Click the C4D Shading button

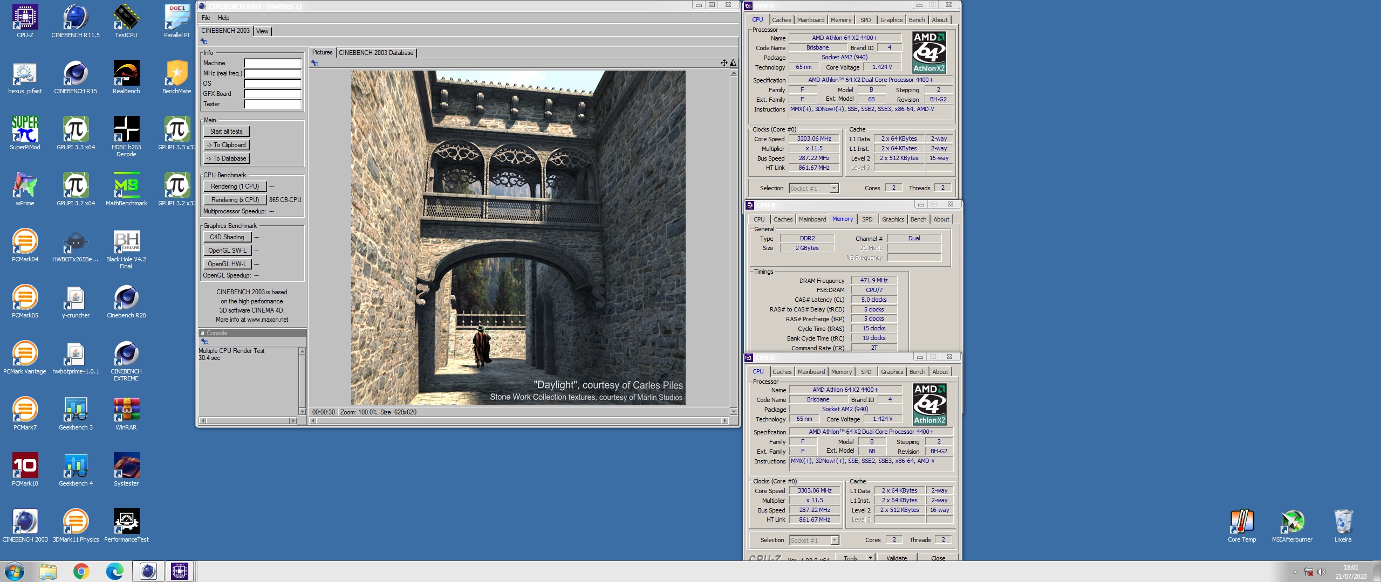227,237
